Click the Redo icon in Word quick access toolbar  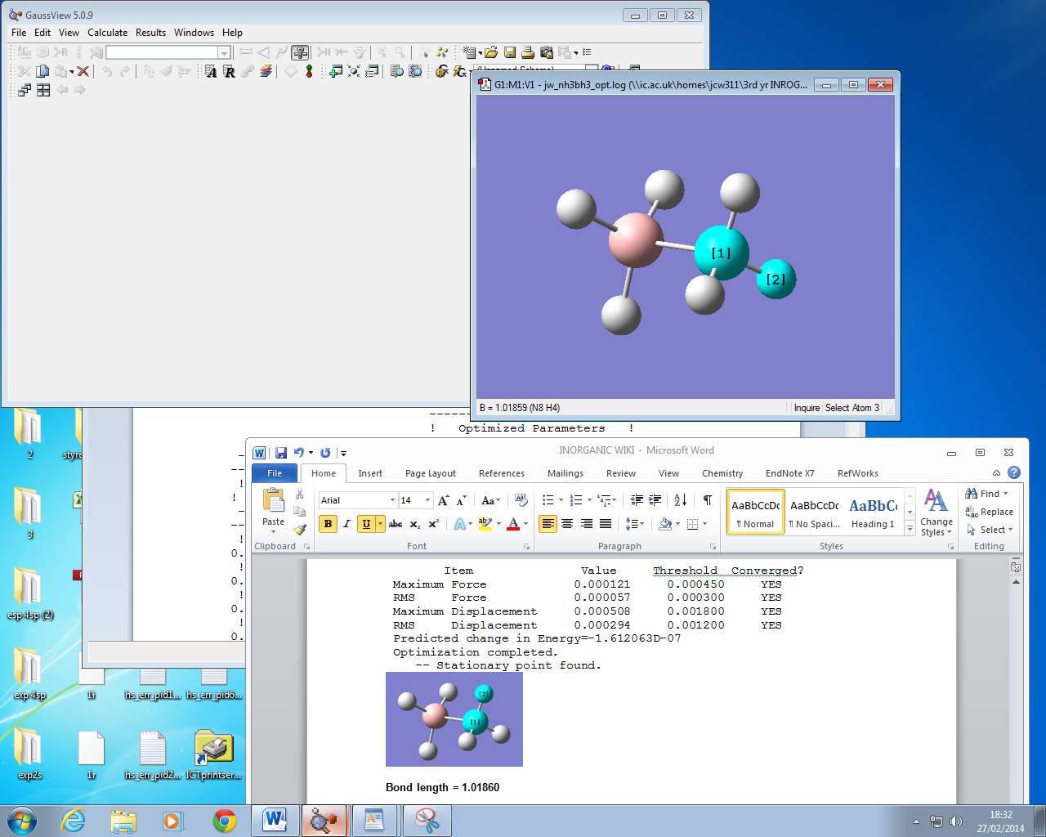coord(325,452)
